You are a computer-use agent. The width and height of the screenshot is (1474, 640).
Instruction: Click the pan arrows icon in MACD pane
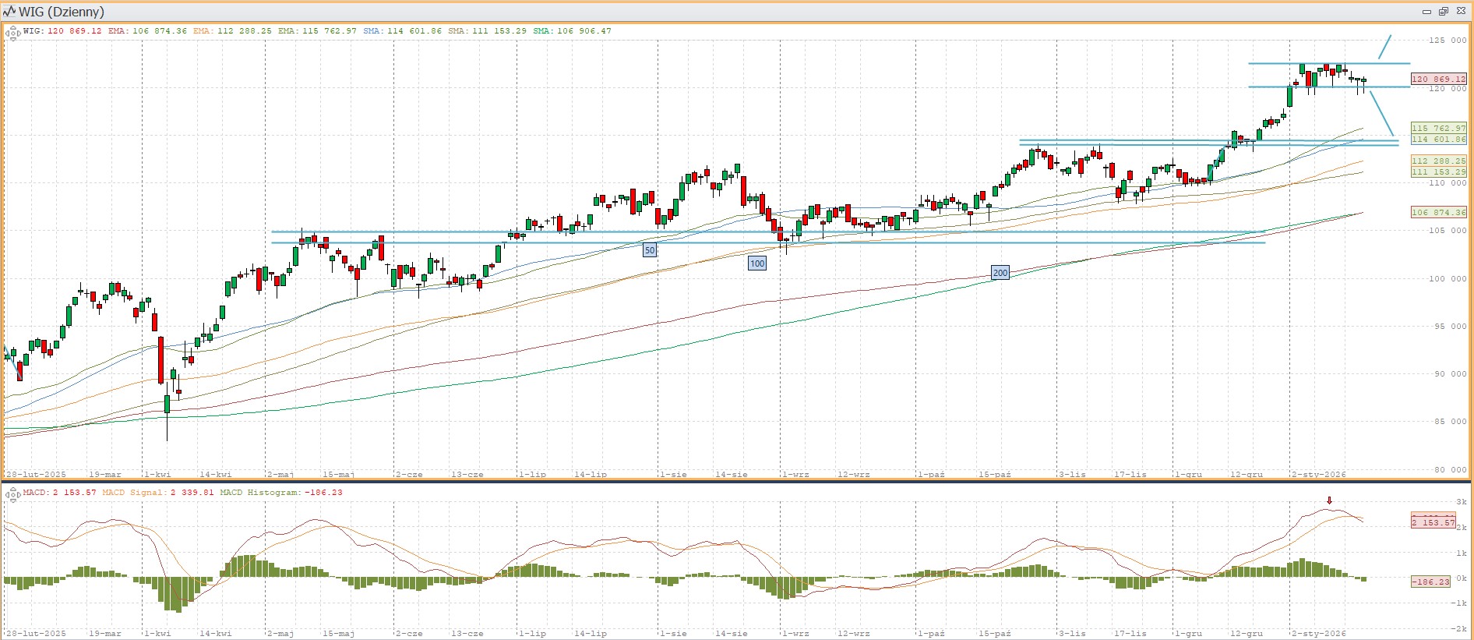(x=12, y=494)
